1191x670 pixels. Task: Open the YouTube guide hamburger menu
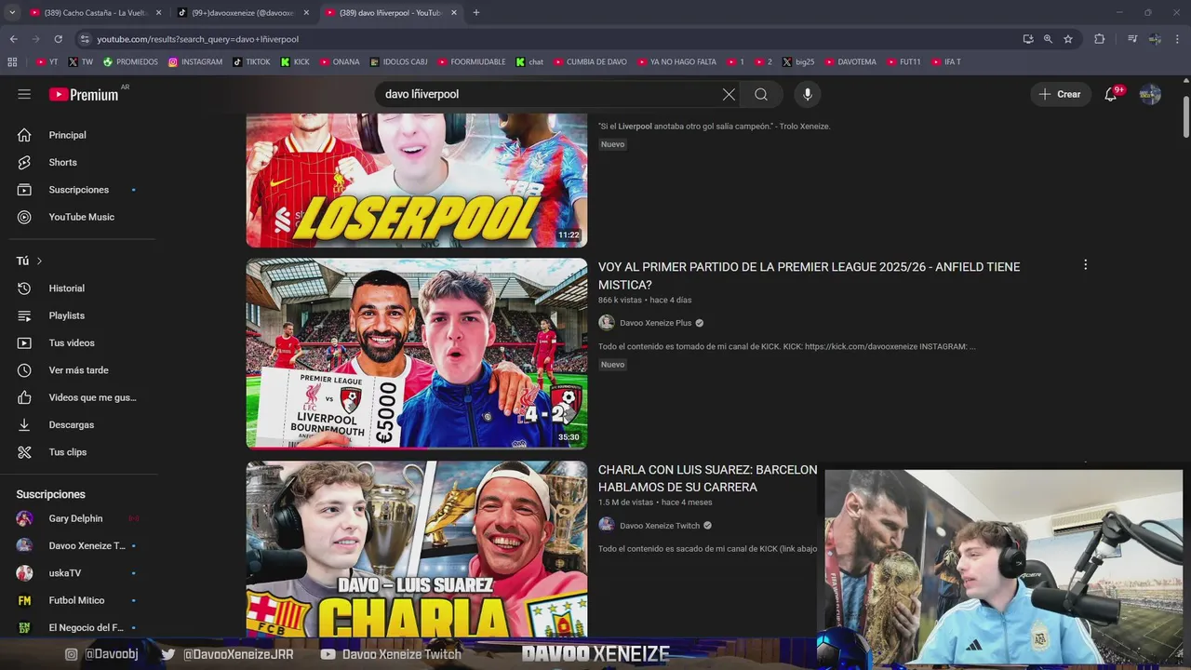click(24, 94)
